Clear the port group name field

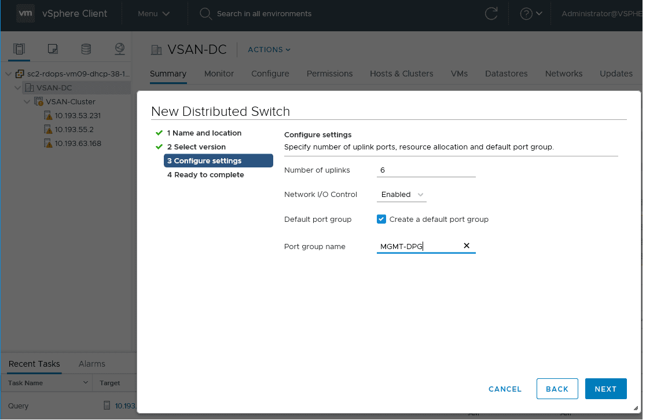(467, 246)
